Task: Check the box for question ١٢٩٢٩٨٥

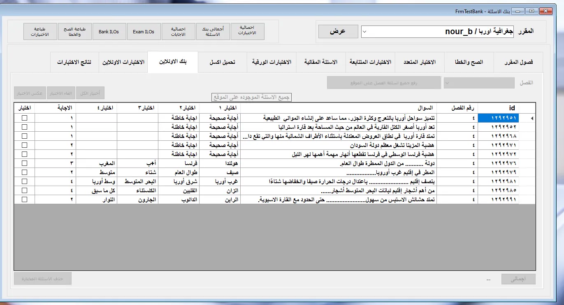Action: pos(24,190)
